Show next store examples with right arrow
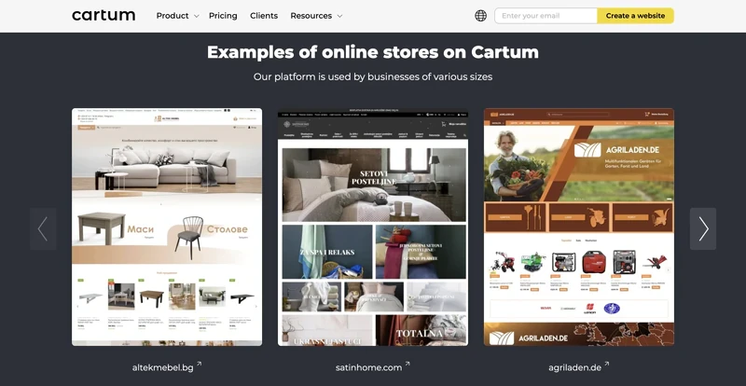Image resolution: width=746 pixels, height=386 pixels. click(x=703, y=229)
